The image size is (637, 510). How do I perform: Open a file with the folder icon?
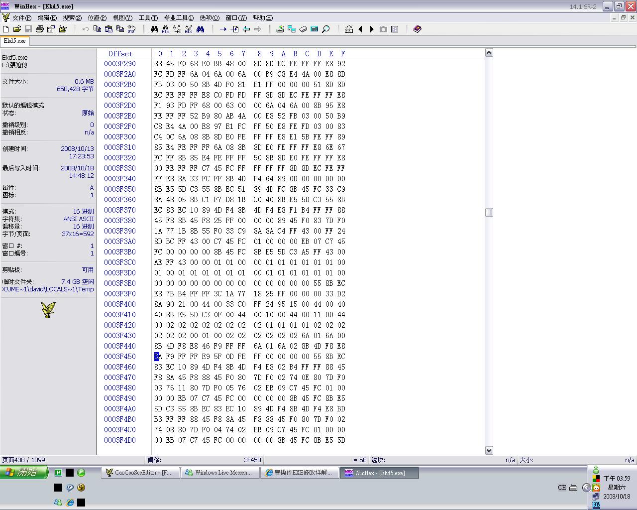[x=17, y=29]
